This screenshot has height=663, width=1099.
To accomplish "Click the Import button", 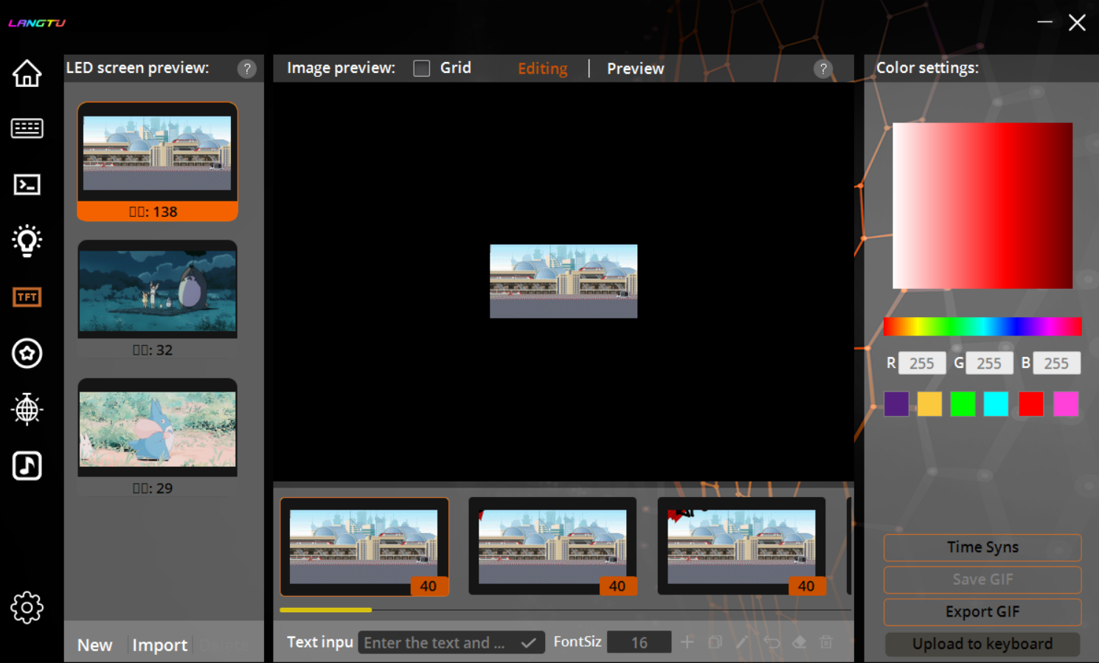I will coord(159,645).
